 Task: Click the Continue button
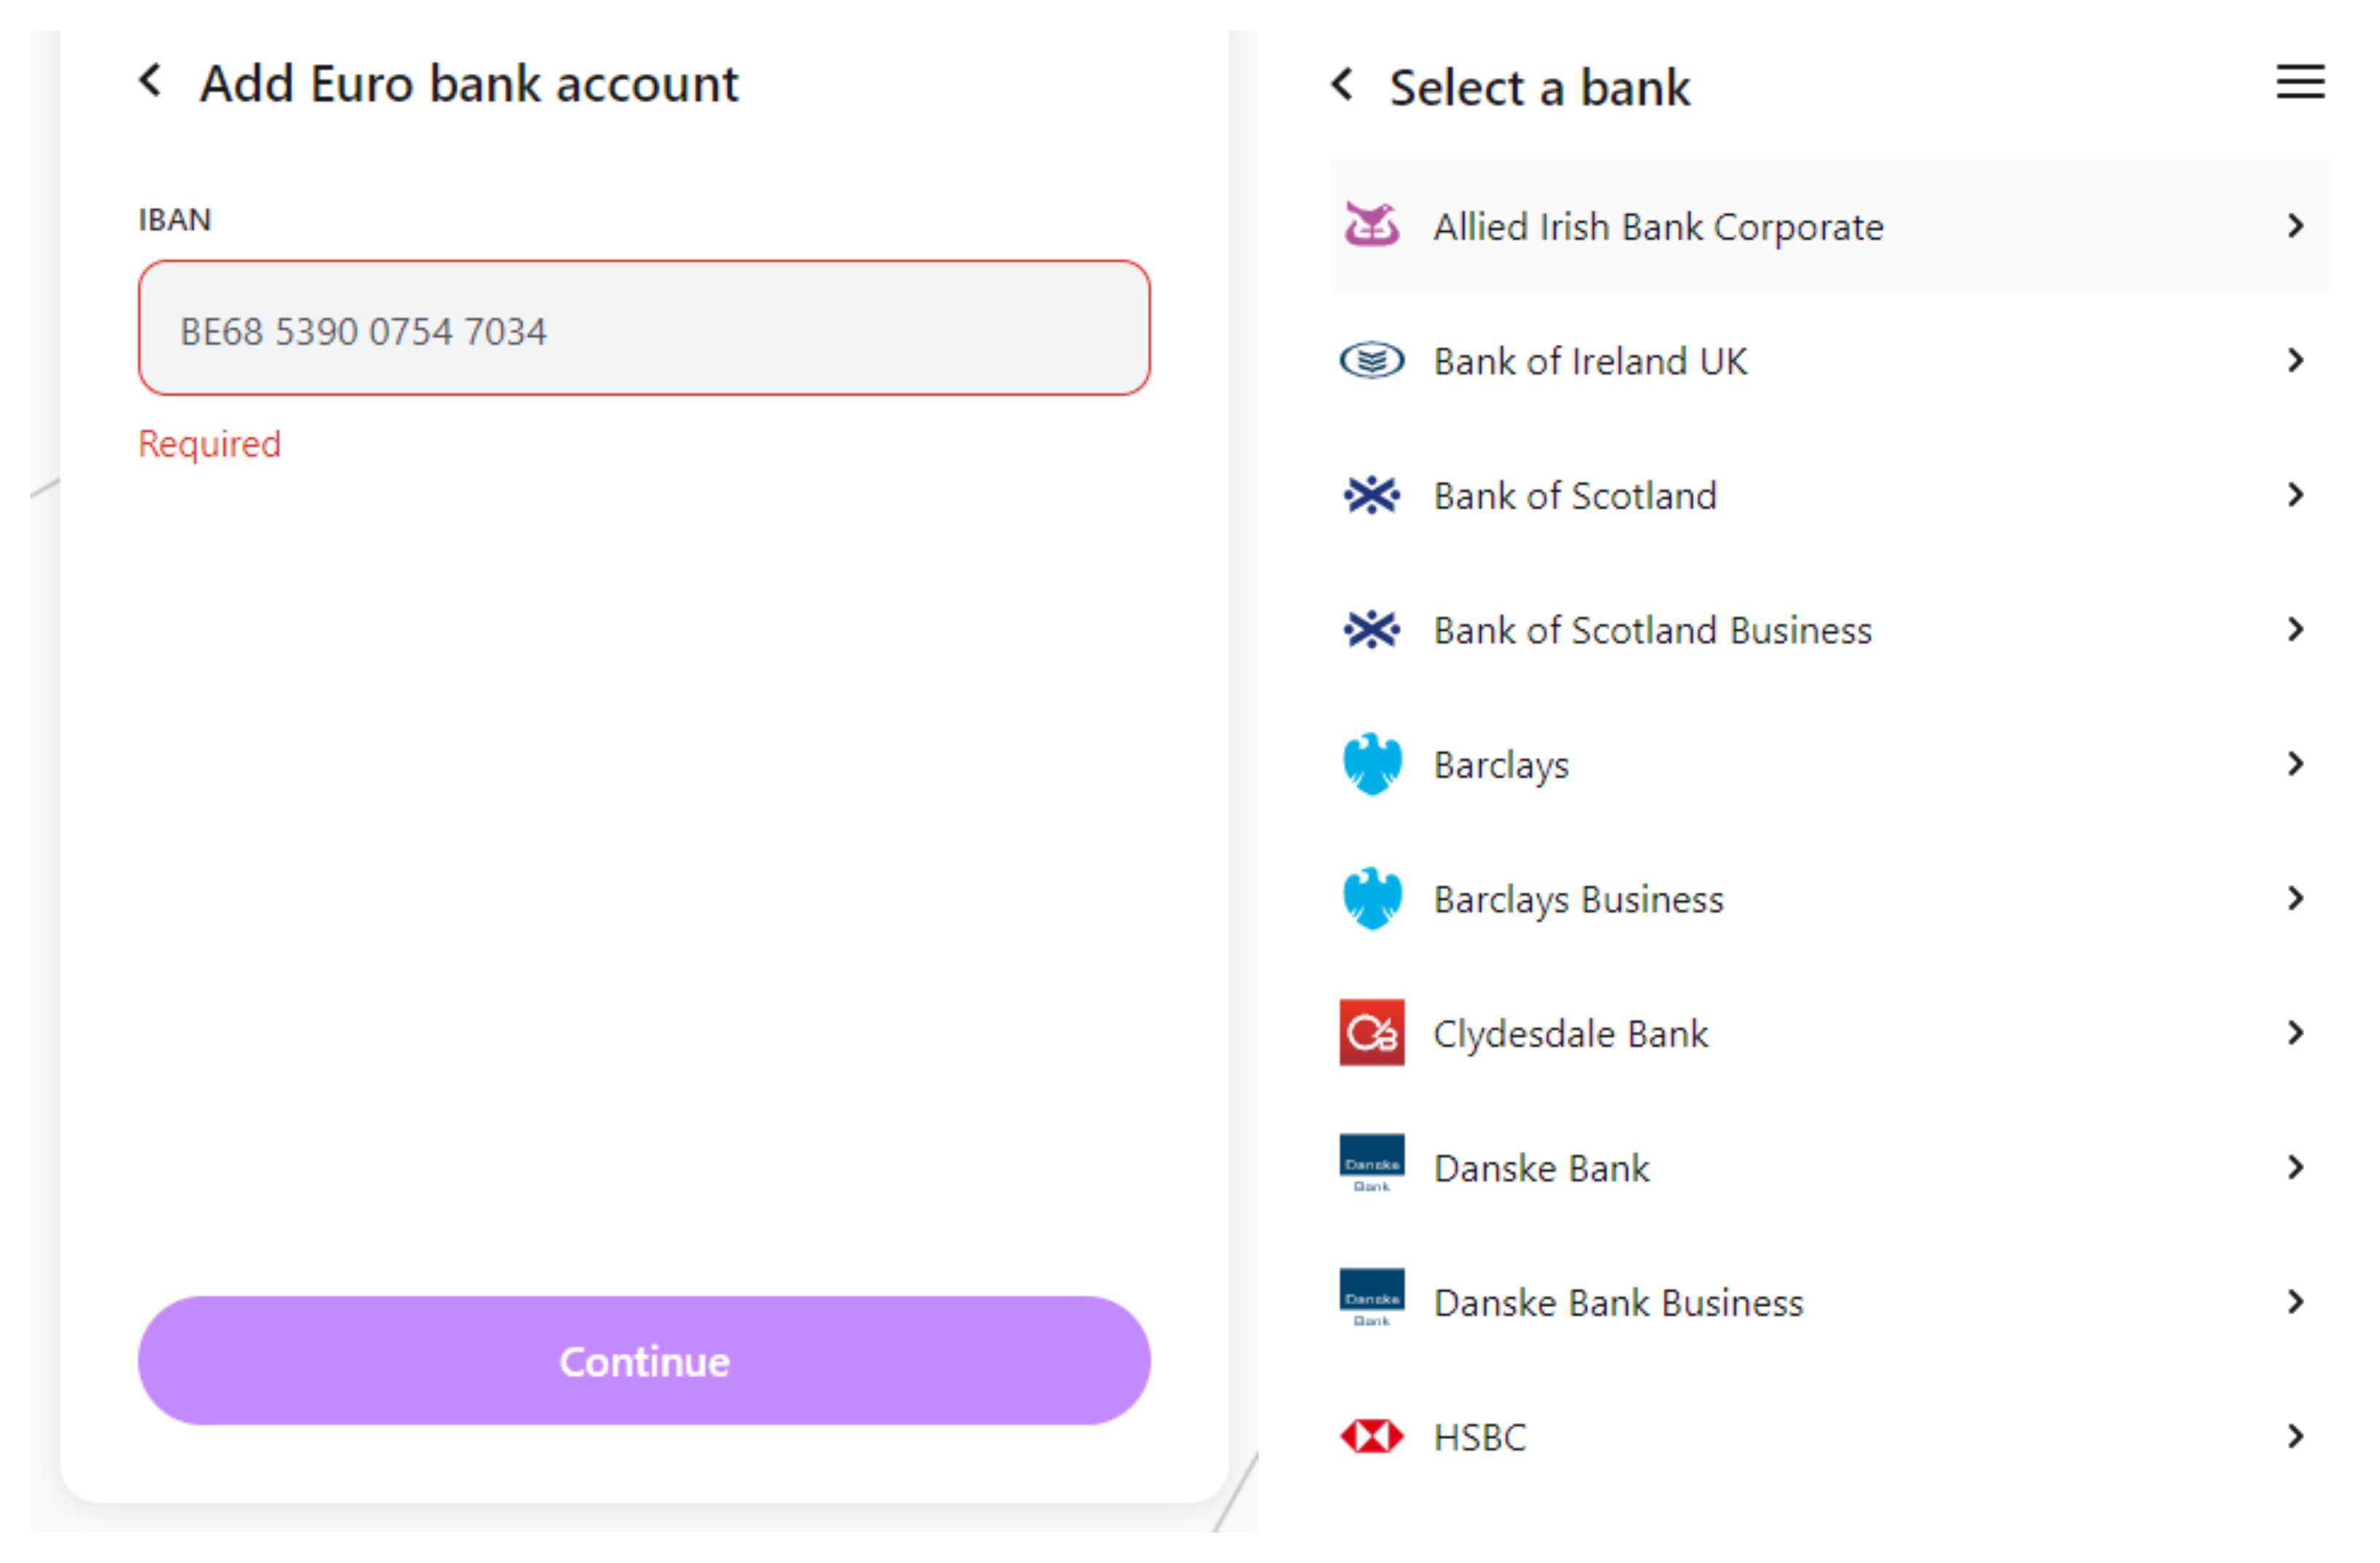(x=644, y=1362)
